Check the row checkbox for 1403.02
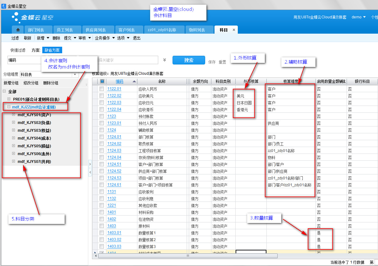This screenshot has width=378, height=266. pyautogui.click(x=102, y=240)
